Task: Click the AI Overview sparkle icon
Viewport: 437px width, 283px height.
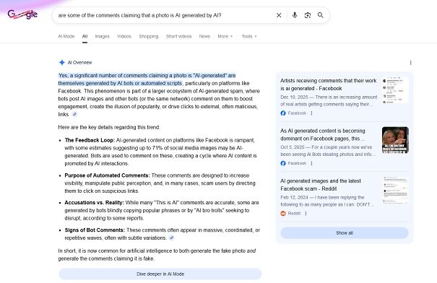Action: pos(62,62)
